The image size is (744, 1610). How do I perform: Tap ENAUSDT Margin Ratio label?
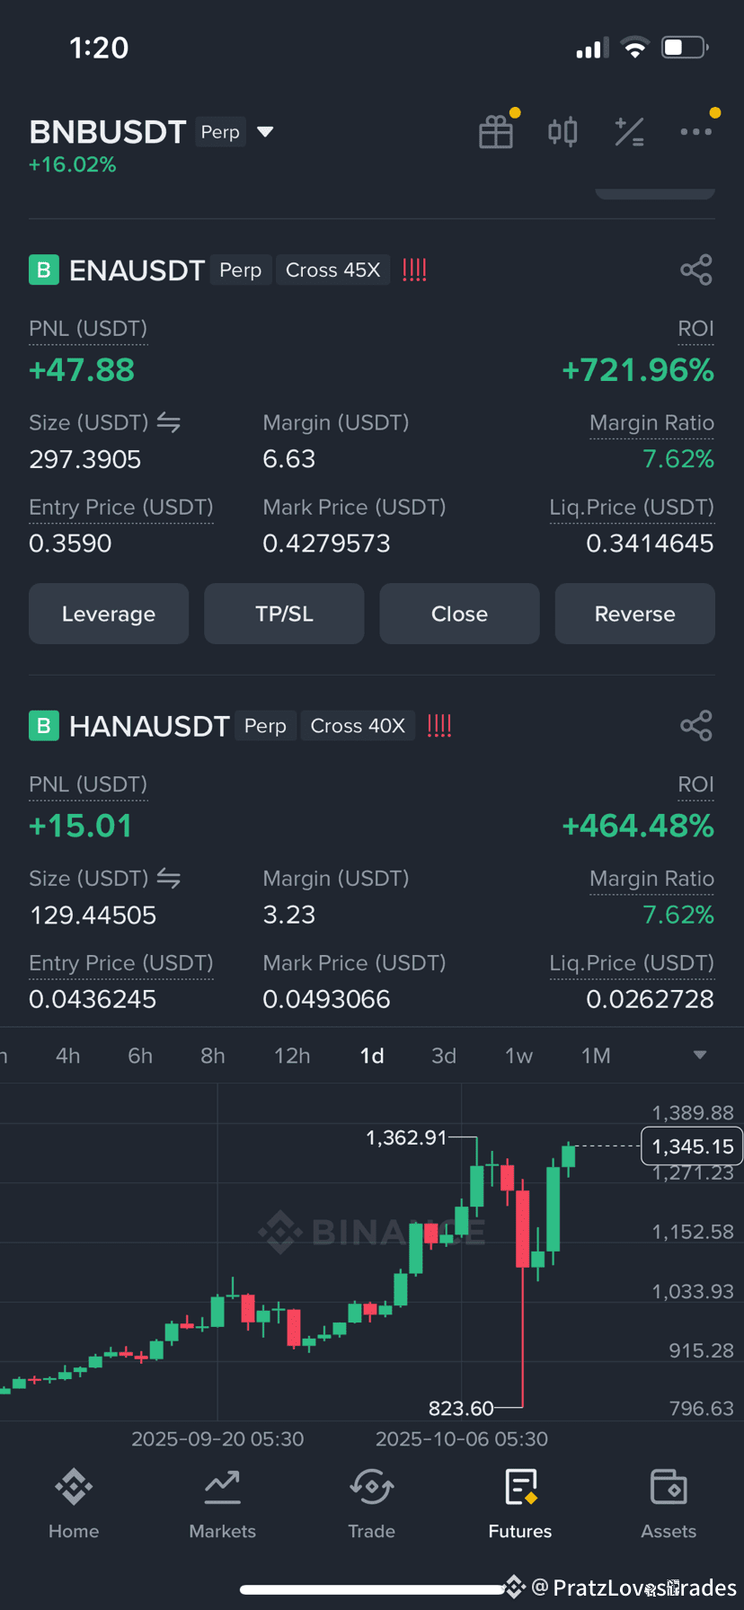651,423
